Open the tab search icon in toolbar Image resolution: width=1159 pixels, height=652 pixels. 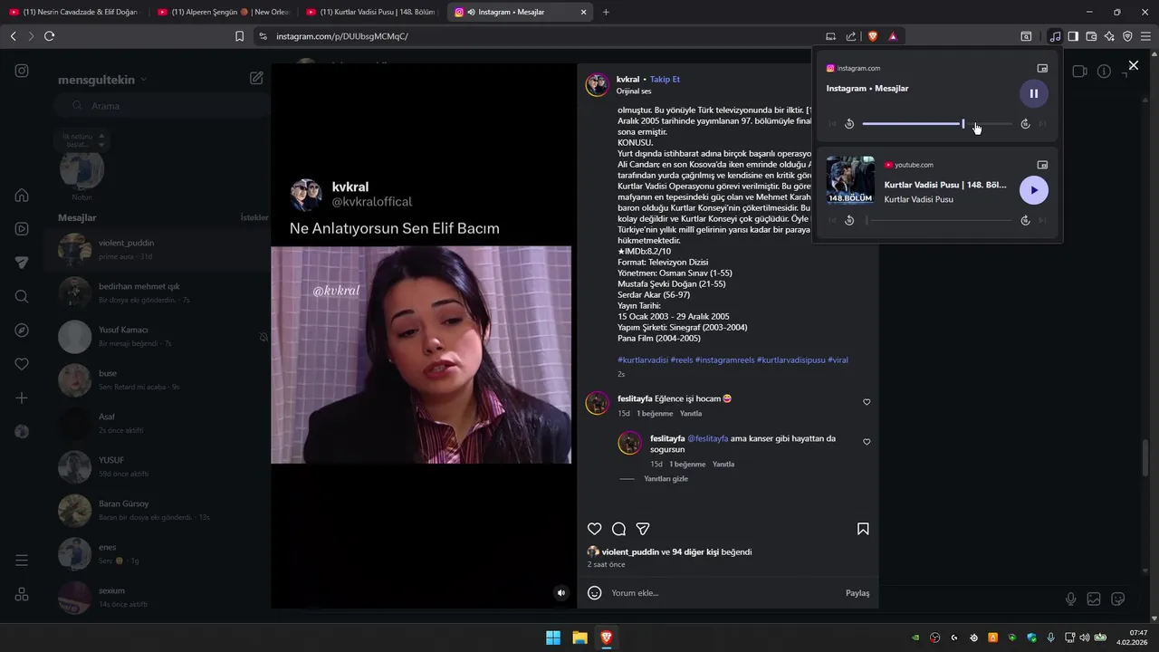coord(1026,36)
